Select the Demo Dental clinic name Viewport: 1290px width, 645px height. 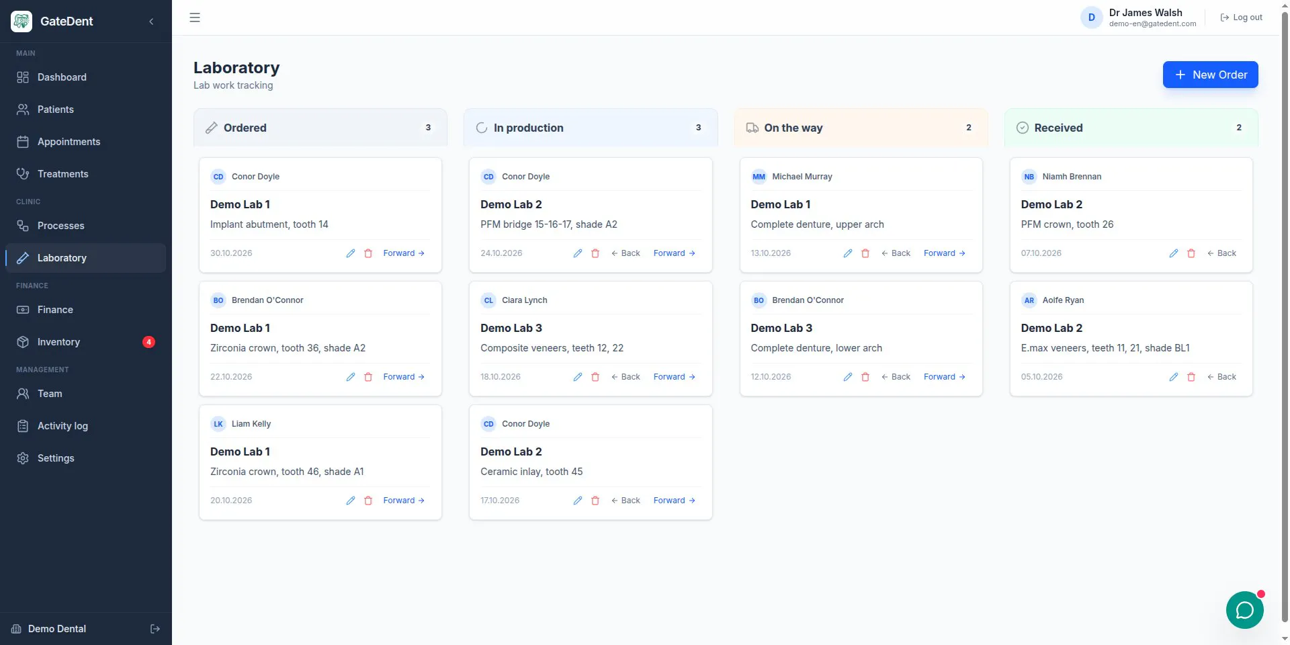point(57,629)
